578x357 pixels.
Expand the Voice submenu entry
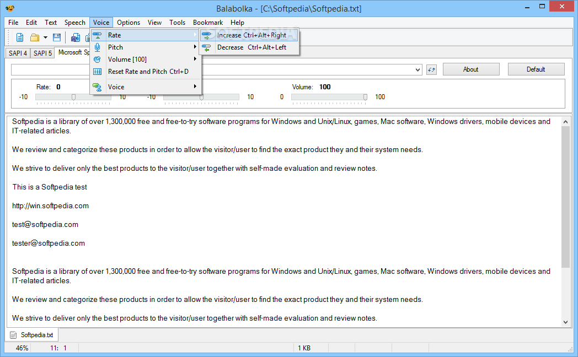[x=146, y=87]
